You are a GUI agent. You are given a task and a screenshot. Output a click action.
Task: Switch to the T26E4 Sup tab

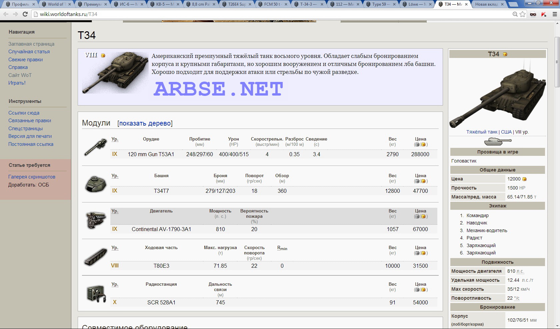tap(237, 4)
